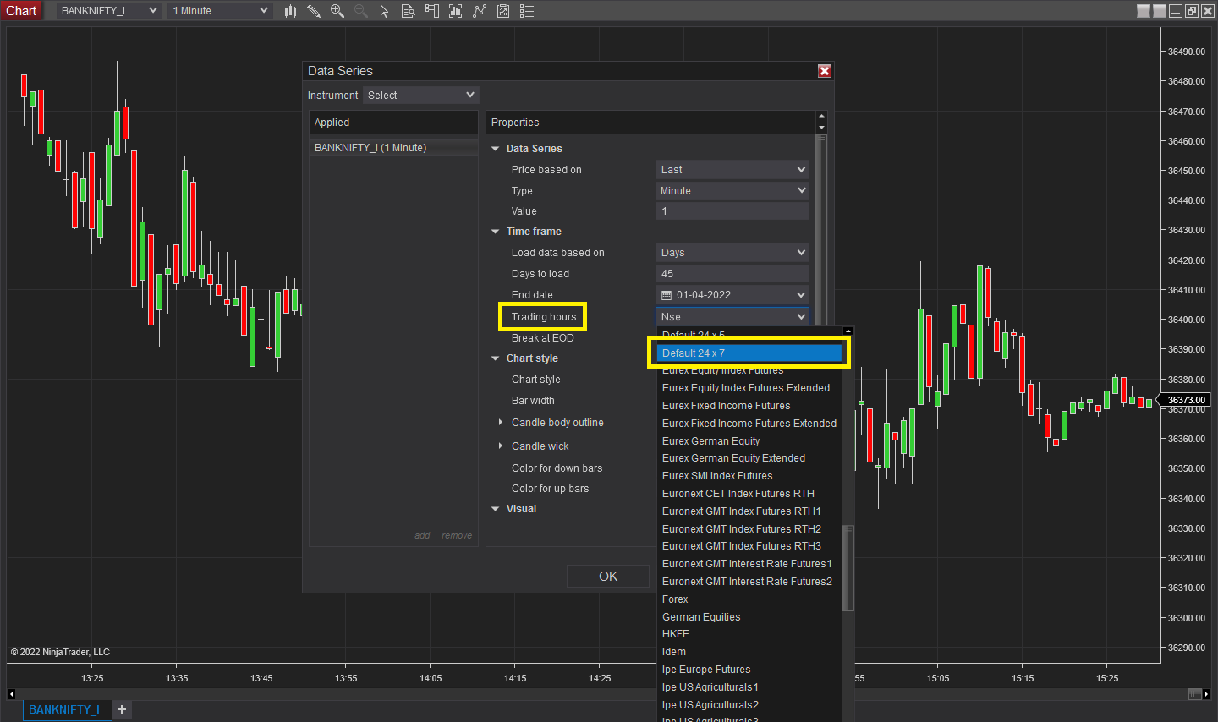Image resolution: width=1218 pixels, height=722 pixels.
Task: Open the chart properties list icon
Action: pos(526,11)
